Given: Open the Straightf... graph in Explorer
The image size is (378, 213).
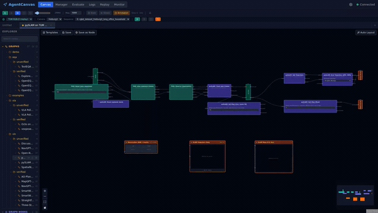Looking at the screenshot, I should tap(28, 200).
